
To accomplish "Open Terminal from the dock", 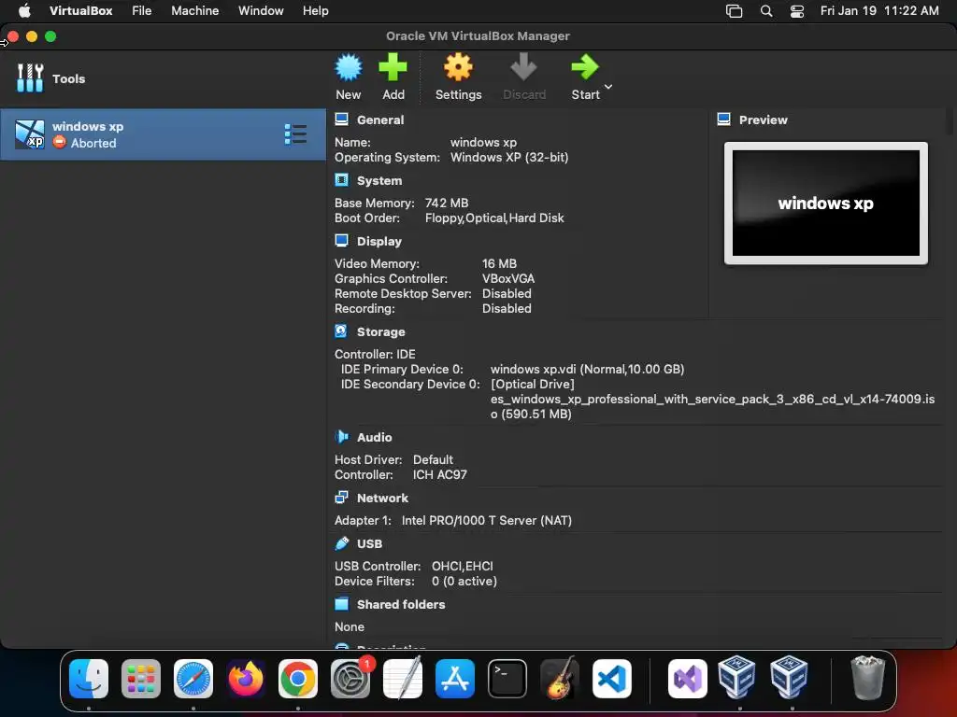I will 507,679.
